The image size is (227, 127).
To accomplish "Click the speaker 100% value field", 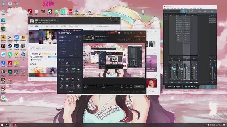I will pyautogui.click(x=117, y=86).
